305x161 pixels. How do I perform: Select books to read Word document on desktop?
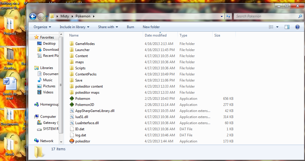tap(10, 88)
